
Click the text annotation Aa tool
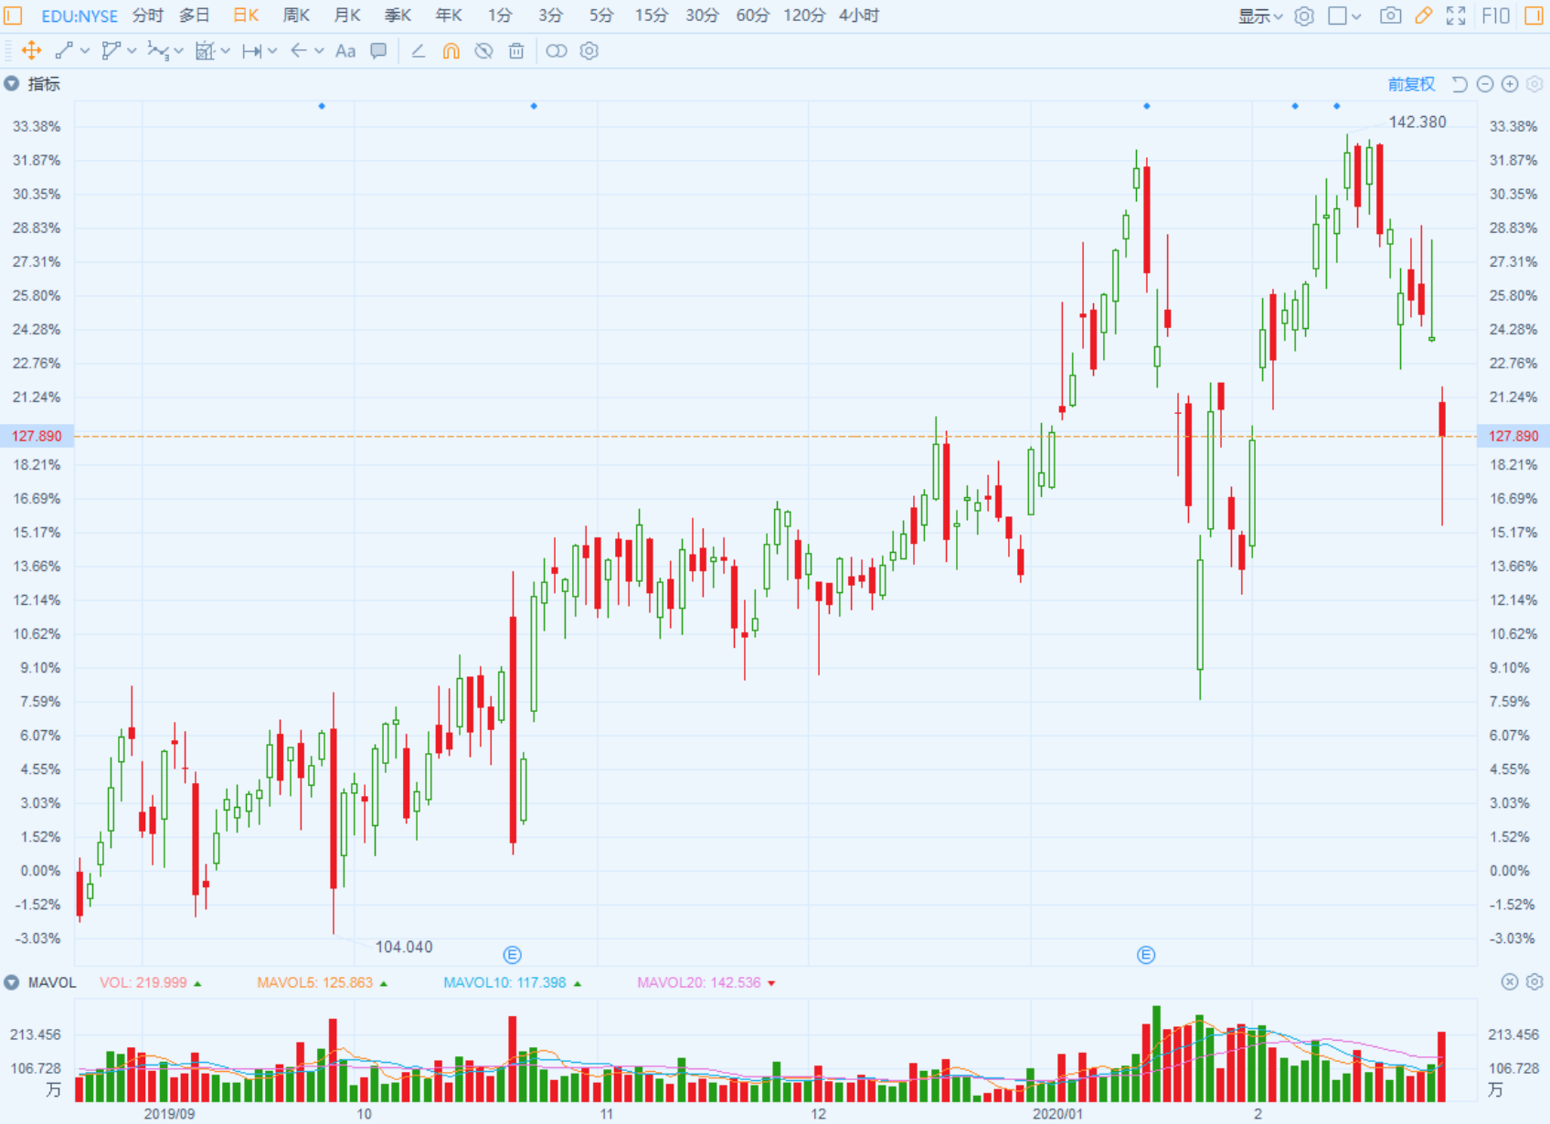pyautogui.click(x=345, y=51)
